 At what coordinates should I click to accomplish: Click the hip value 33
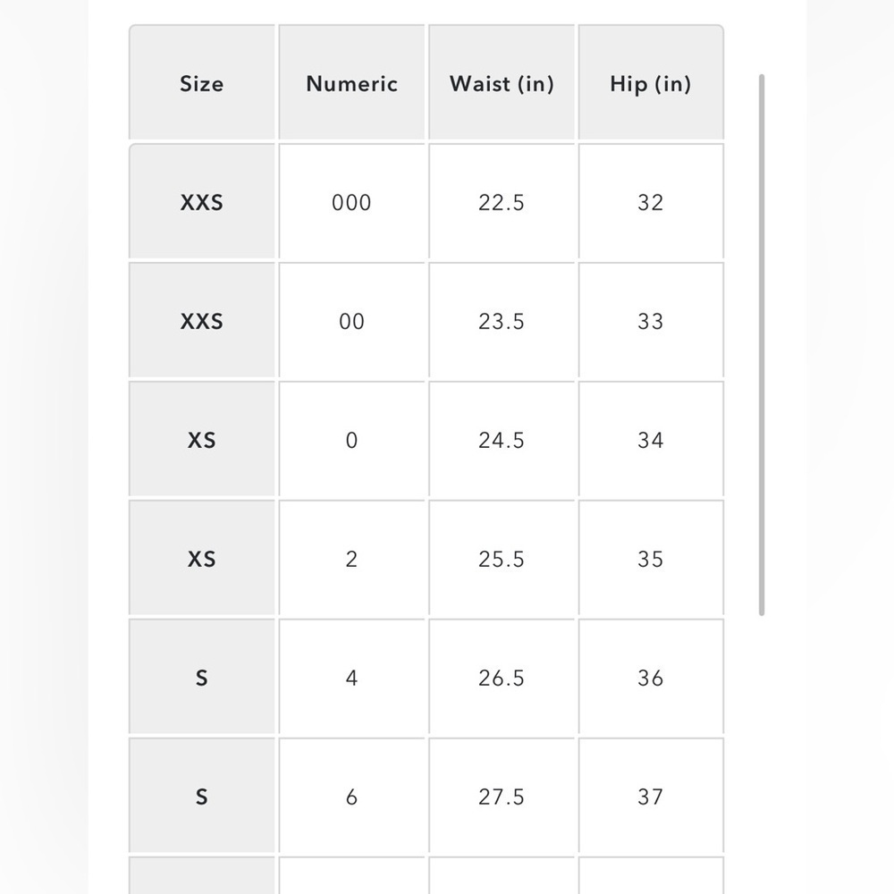(651, 320)
